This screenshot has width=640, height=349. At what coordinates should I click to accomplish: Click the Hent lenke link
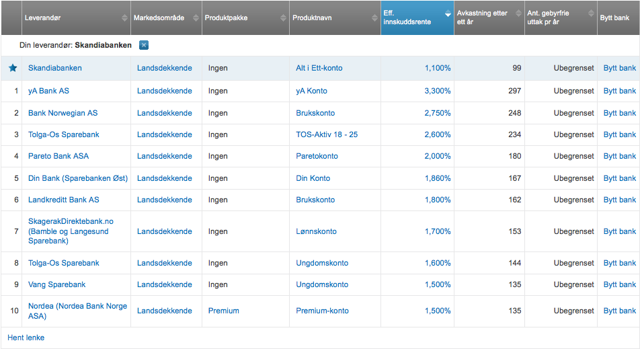click(x=26, y=338)
